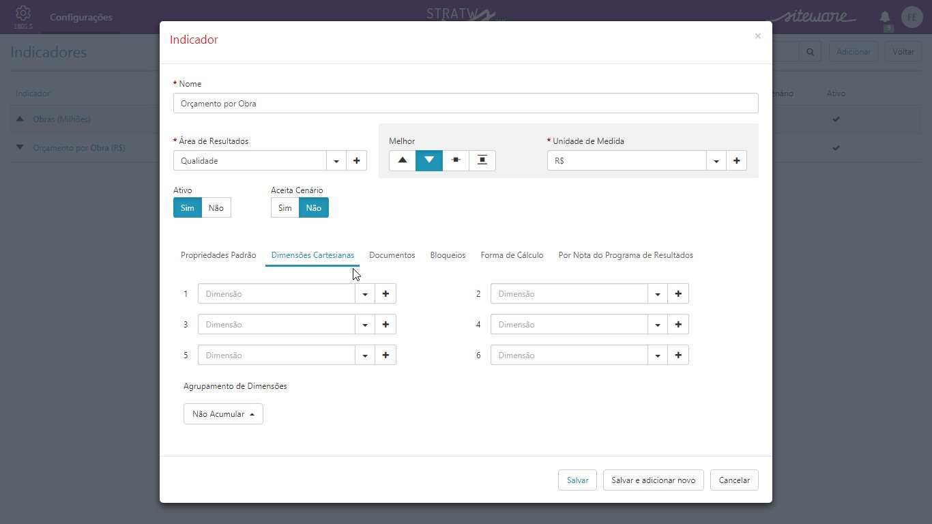Switch to Propriedades Padrão tab
Viewport: 932px width, 524px height.
click(218, 255)
